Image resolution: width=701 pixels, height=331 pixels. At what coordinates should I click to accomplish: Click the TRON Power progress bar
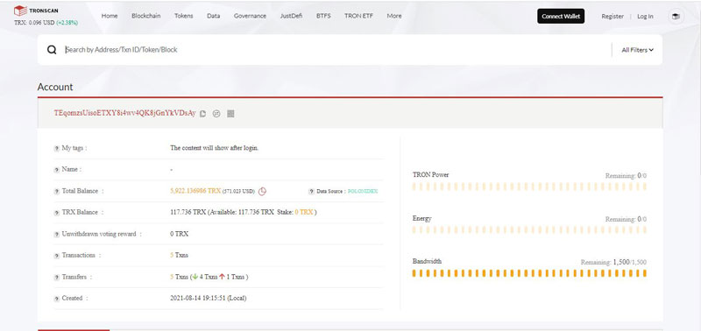point(529,187)
